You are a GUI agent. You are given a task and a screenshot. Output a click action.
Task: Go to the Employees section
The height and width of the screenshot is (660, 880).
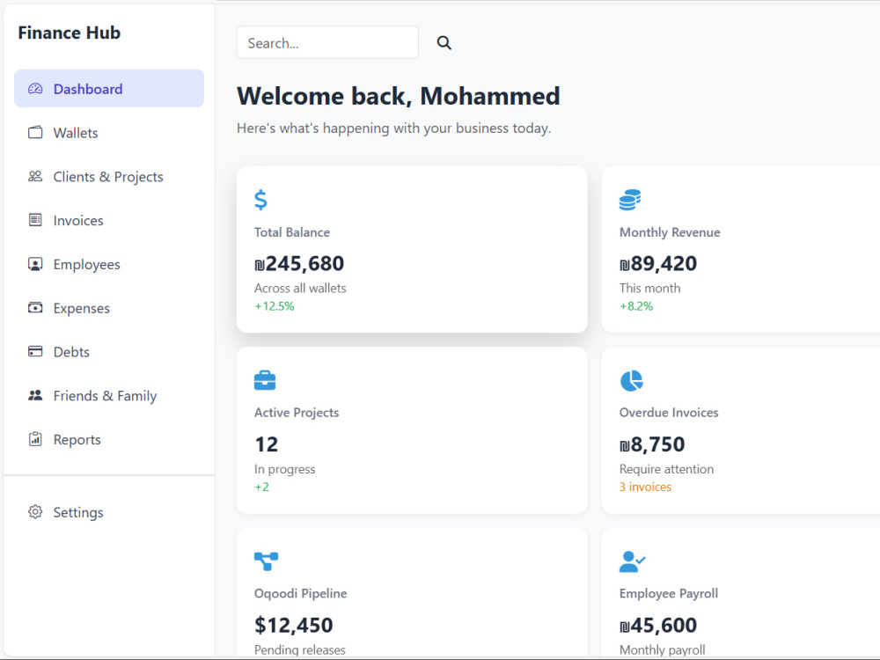coord(109,264)
